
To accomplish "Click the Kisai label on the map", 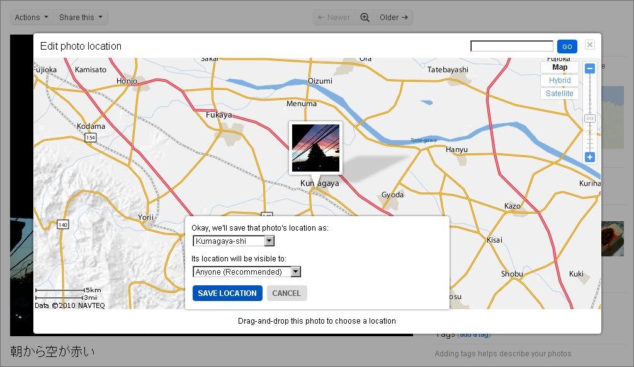I will pos(494,240).
